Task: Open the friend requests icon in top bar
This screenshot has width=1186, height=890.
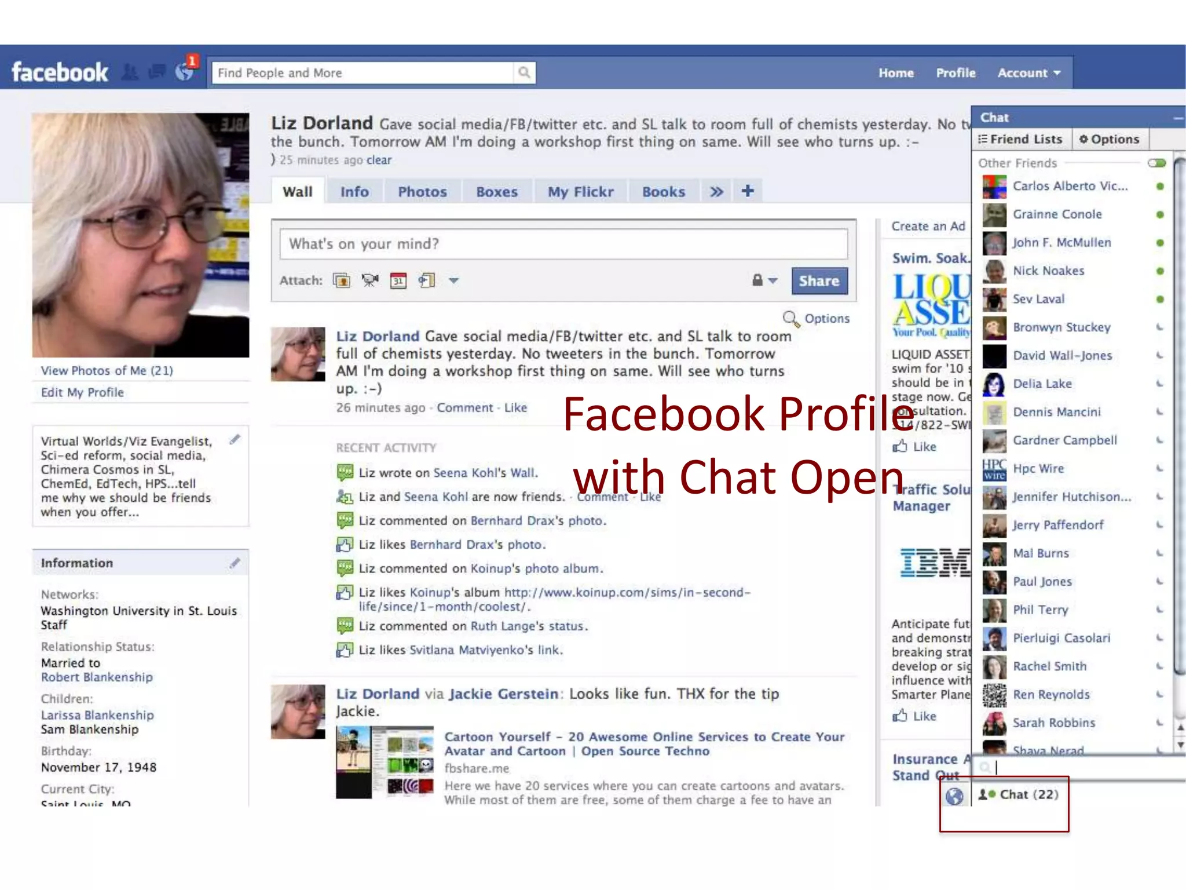Action: pyautogui.click(x=130, y=72)
